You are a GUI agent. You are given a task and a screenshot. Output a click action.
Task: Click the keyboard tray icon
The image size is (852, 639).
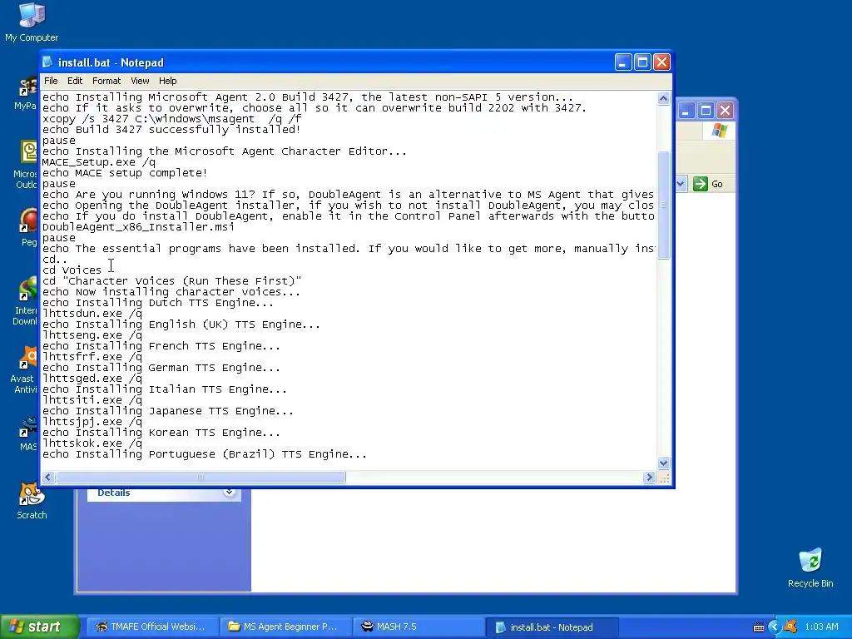(759, 627)
